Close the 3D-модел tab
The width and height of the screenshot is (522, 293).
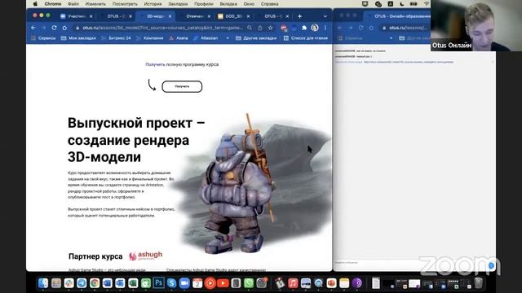pyautogui.click(x=170, y=16)
